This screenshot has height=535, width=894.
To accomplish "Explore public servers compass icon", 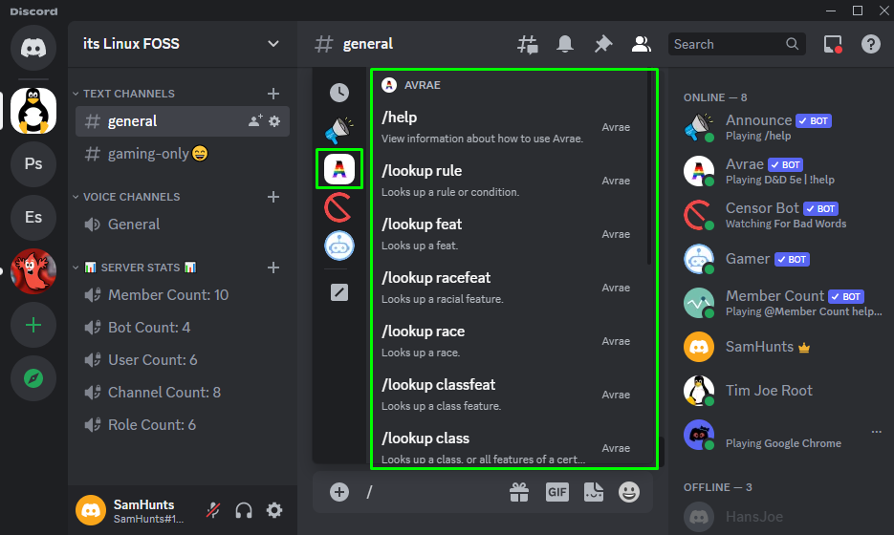I will (33, 378).
